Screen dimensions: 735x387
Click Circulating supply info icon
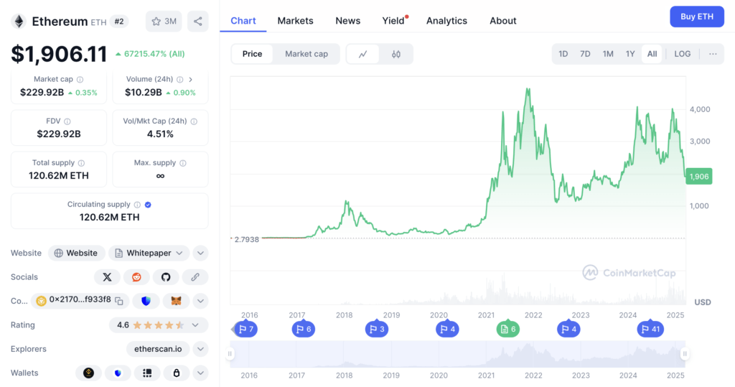pyautogui.click(x=137, y=205)
